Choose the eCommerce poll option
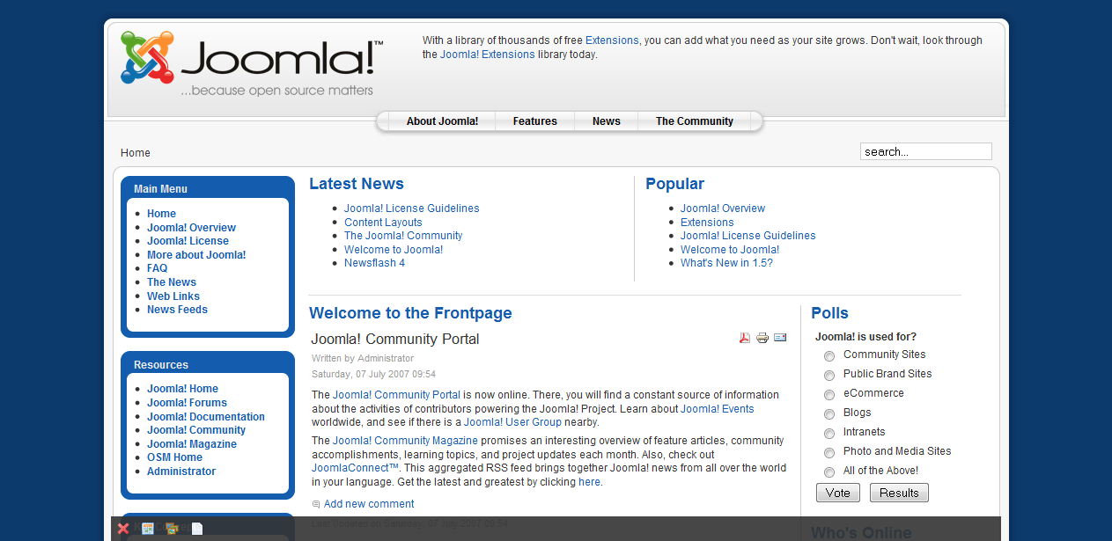This screenshot has height=541, width=1112. [829, 395]
